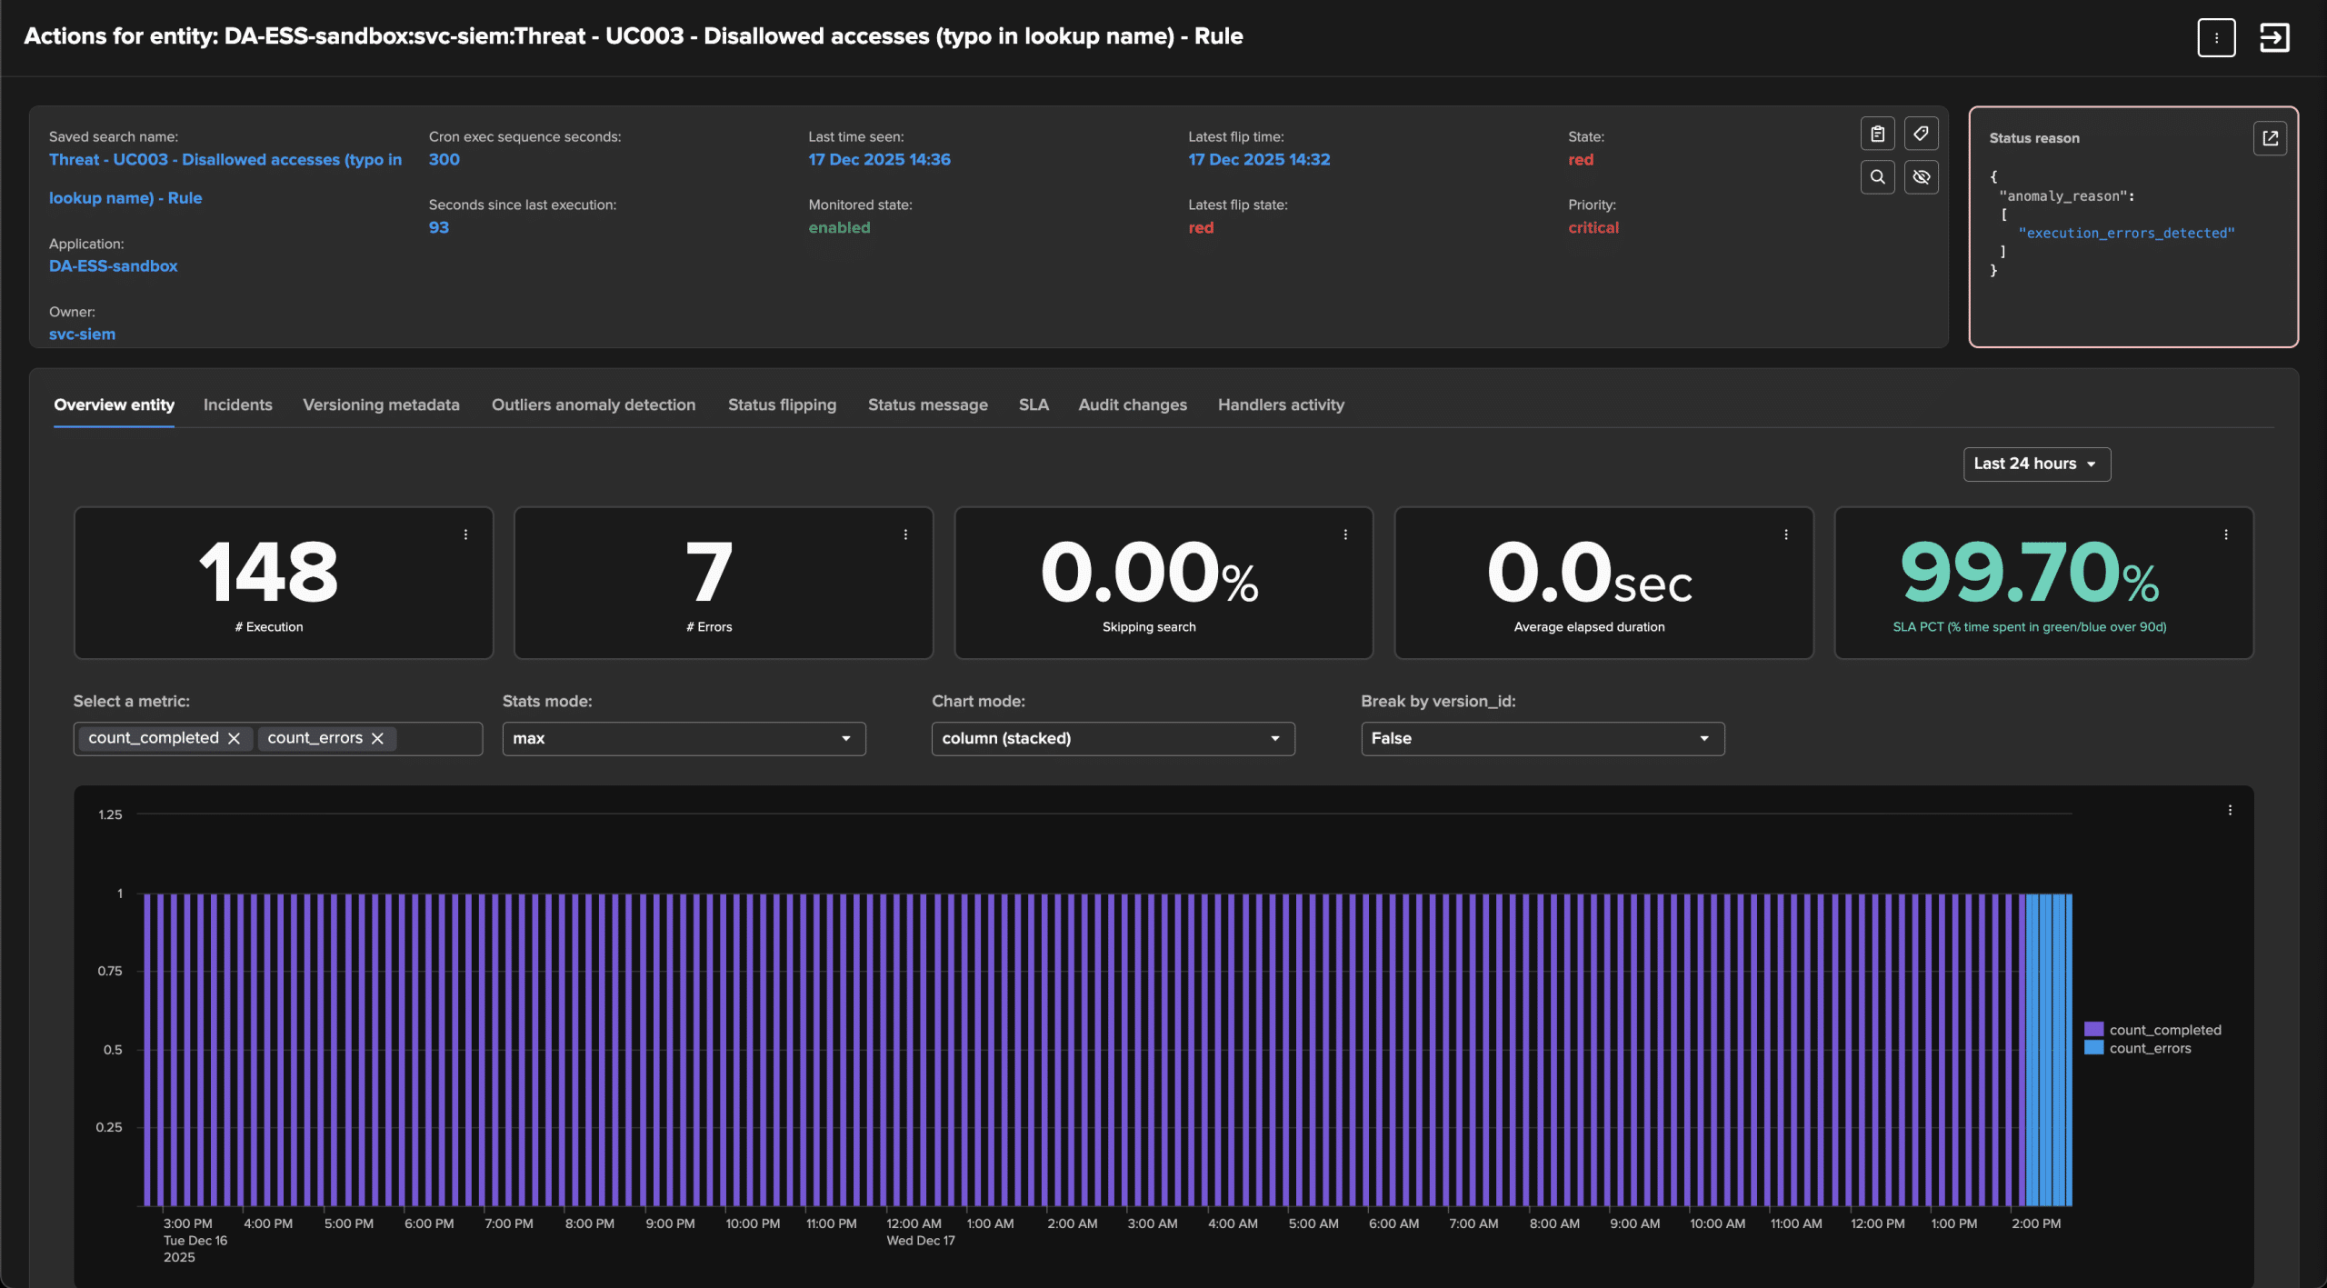The image size is (2327, 1288).
Task: Remove the count_completed metric chip
Action: [x=235, y=738]
